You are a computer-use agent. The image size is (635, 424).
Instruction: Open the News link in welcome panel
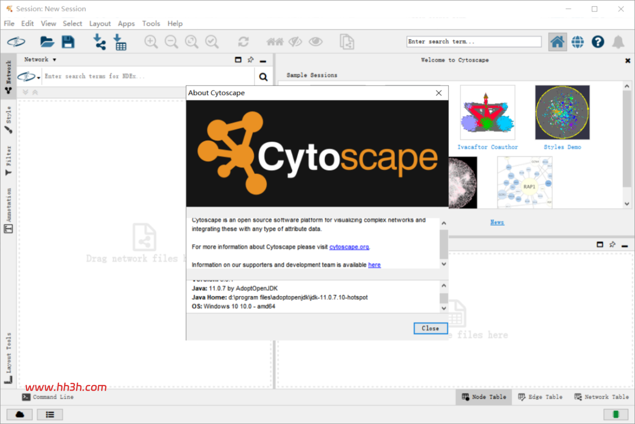click(497, 222)
